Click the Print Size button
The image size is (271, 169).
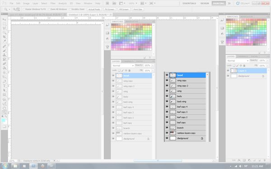click(138, 9)
